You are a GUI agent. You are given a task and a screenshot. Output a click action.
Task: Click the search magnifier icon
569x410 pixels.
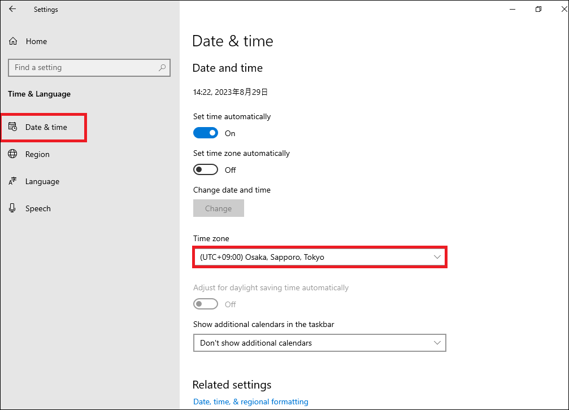tap(162, 68)
